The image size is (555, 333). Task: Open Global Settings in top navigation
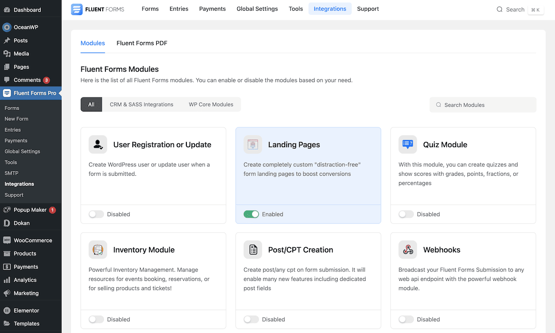pyautogui.click(x=257, y=9)
